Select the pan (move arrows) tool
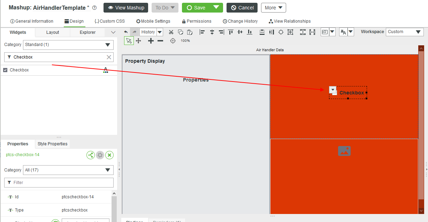 [x=138, y=41]
